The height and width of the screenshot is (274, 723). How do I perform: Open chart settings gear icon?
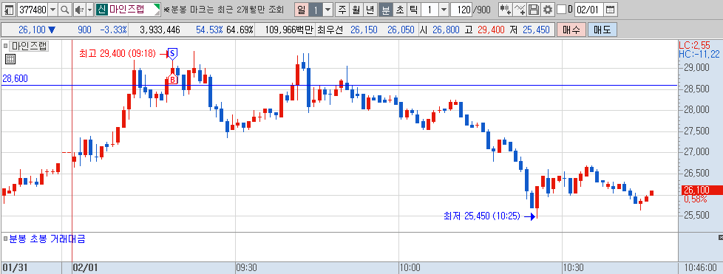547,9
